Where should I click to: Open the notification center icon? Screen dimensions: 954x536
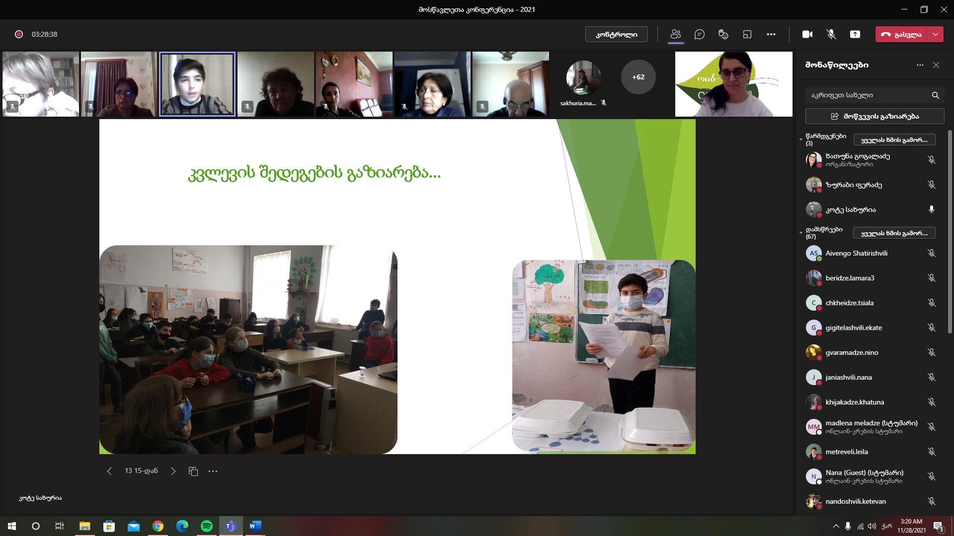pos(938,526)
